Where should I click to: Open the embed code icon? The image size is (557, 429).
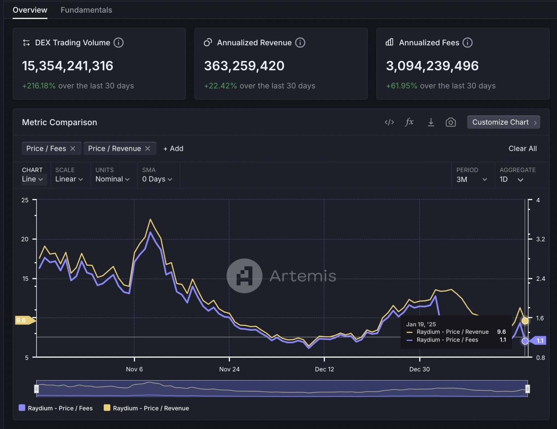pos(389,122)
